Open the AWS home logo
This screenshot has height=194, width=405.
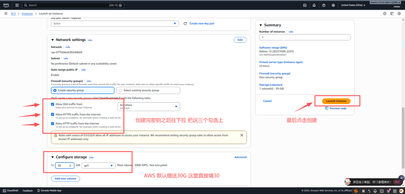(6, 5)
